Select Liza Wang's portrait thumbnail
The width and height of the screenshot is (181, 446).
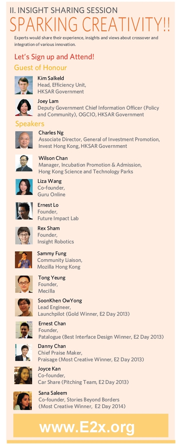24,187
